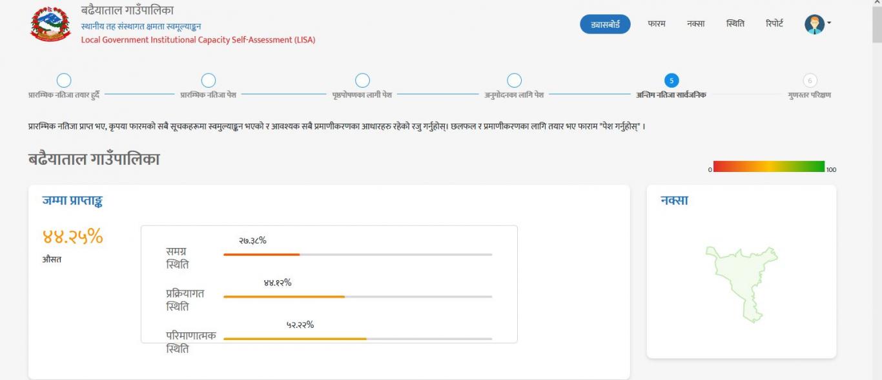Screen dimensions: 882x380
Task: Select step circle अनुमोदनका लागि पेश
Action: tap(514, 81)
